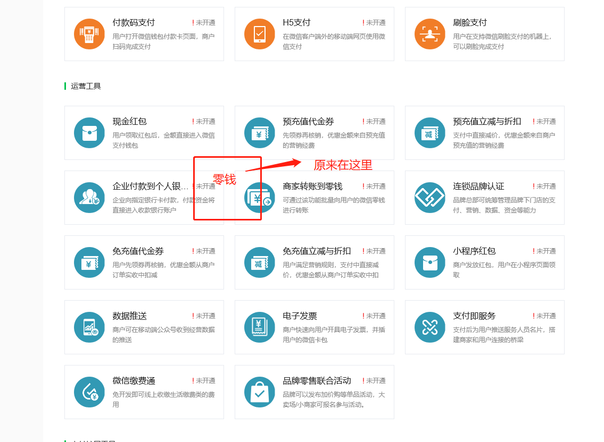The height and width of the screenshot is (442, 604).
Task: Open the 电子发票 product title
Action: click(x=300, y=316)
